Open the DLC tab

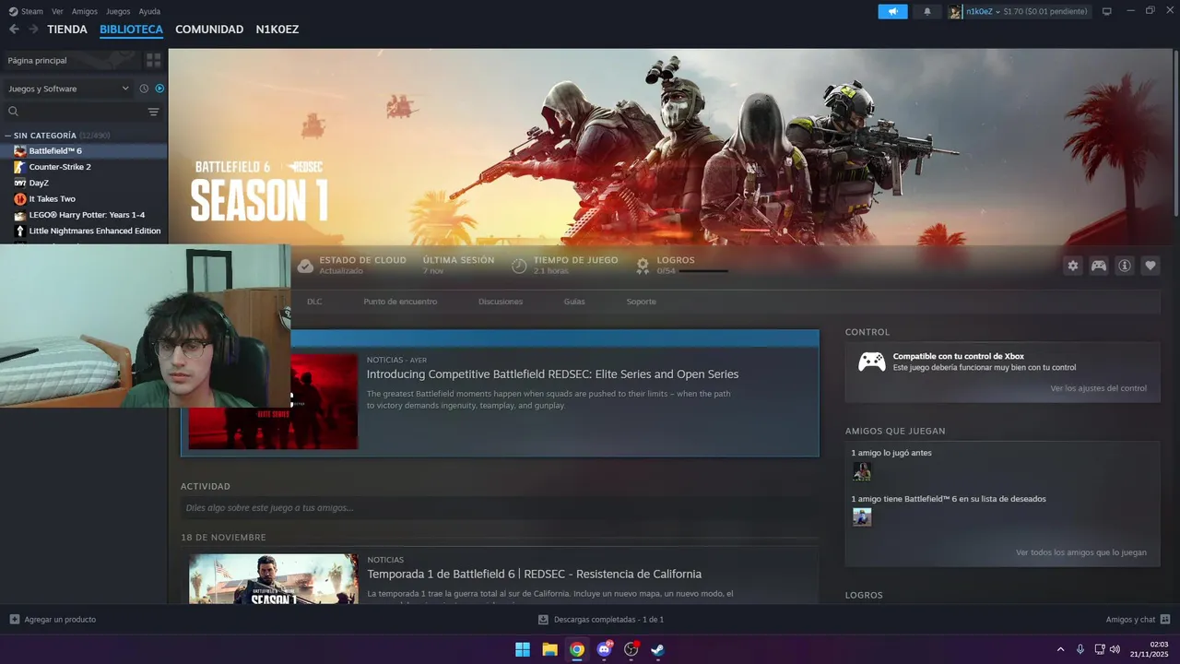pyautogui.click(x=314, y=302)
